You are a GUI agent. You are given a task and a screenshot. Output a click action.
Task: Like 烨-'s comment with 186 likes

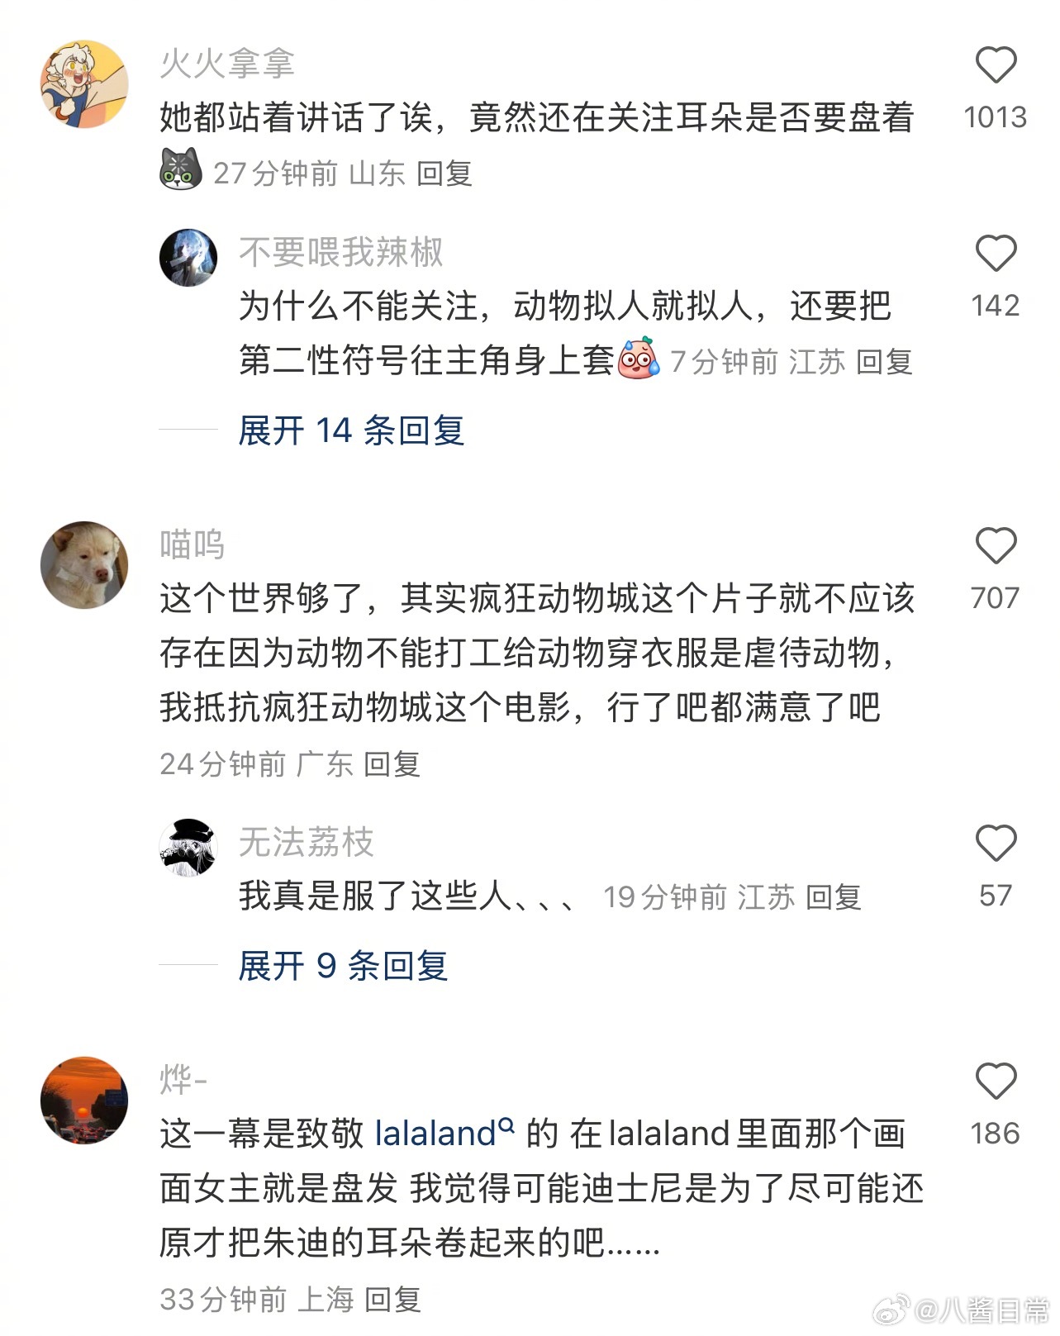tap(996, 1082)
